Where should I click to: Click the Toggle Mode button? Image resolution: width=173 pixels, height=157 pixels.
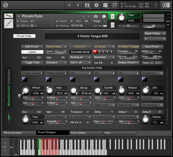click(32, 63)
